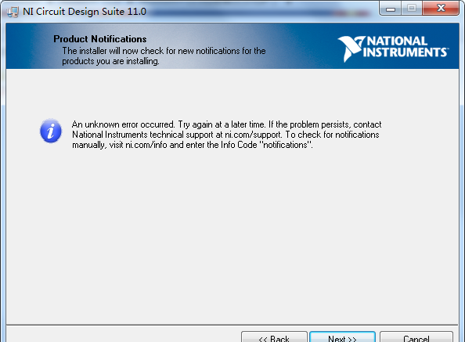Click the words Try again at a later time

[x=222, y=124]
